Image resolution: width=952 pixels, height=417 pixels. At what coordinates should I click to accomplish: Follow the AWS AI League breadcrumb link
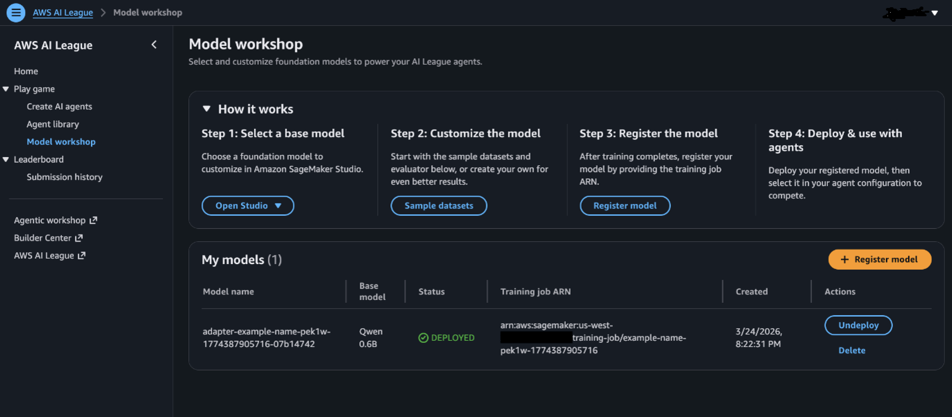tap(63, 12)
